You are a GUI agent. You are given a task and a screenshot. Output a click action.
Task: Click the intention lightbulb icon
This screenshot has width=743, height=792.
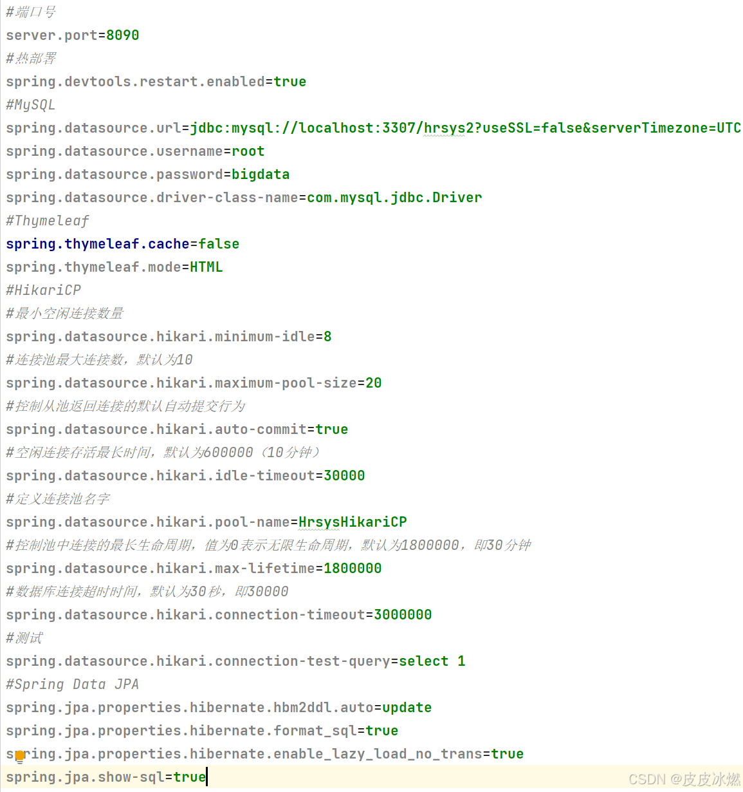[20, 757]
